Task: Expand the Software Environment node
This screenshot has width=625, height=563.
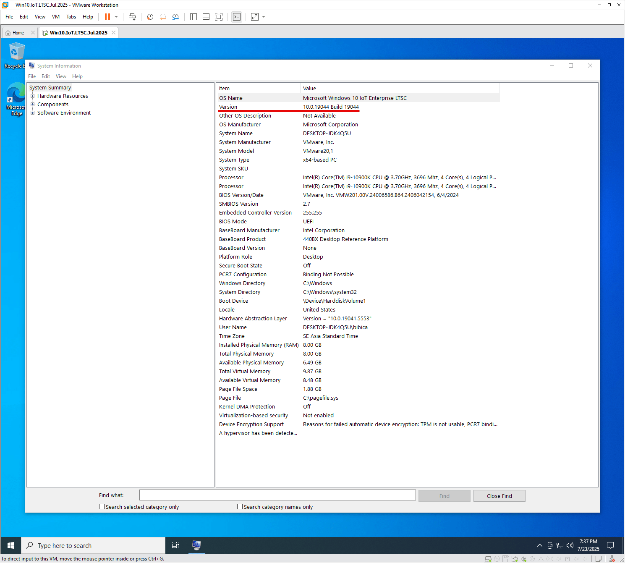Action: click(x=33, y=113)
